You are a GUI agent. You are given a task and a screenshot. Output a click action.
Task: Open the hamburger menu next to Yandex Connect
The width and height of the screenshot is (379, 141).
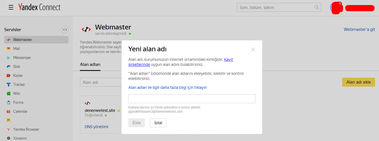(x=11, y=7)
